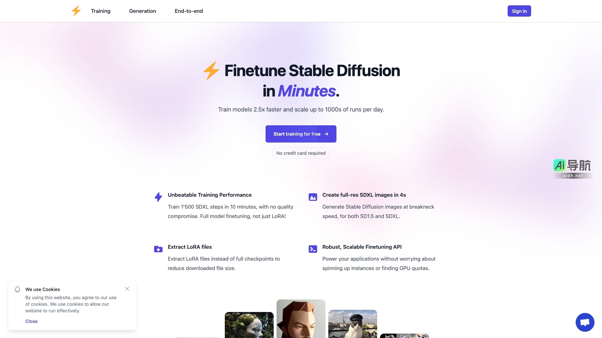Click the bell icon in cookie notice
The image size is (602, 338).
coord(18,289)
